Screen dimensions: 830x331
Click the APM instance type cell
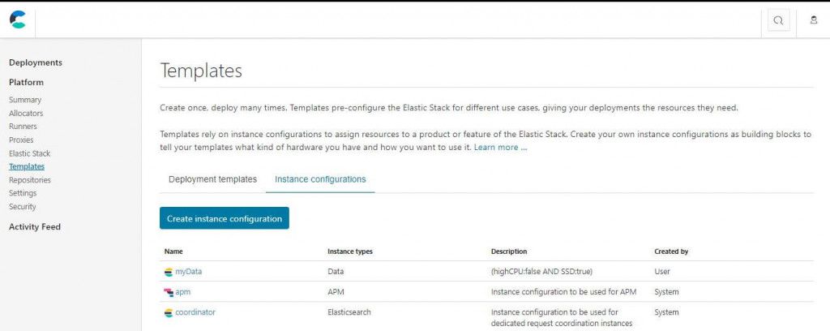tap(336, 292)
